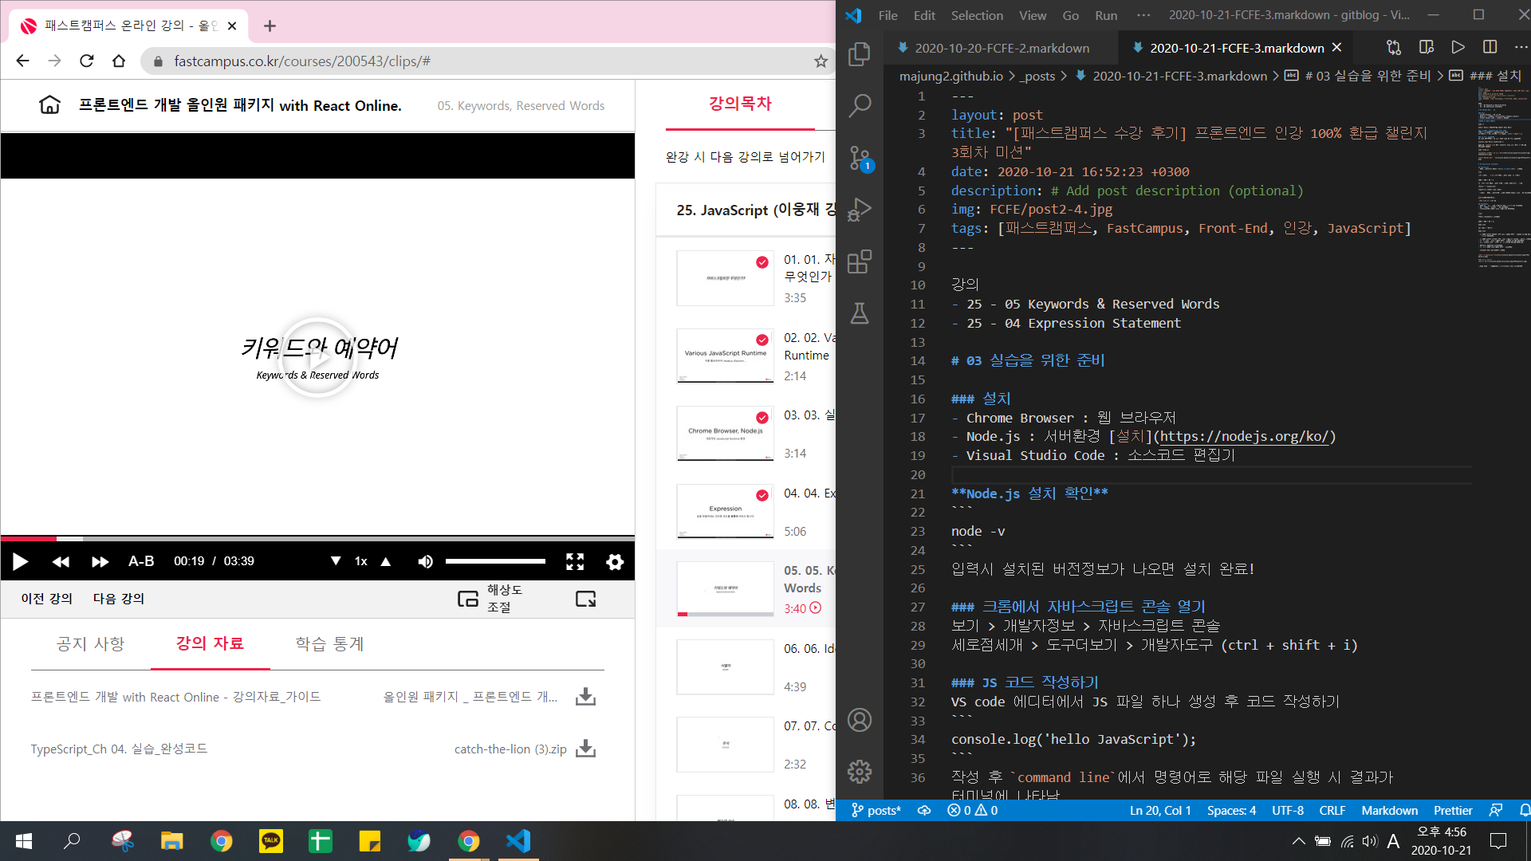Toggle A-B repeat mode

coord(141,561)
